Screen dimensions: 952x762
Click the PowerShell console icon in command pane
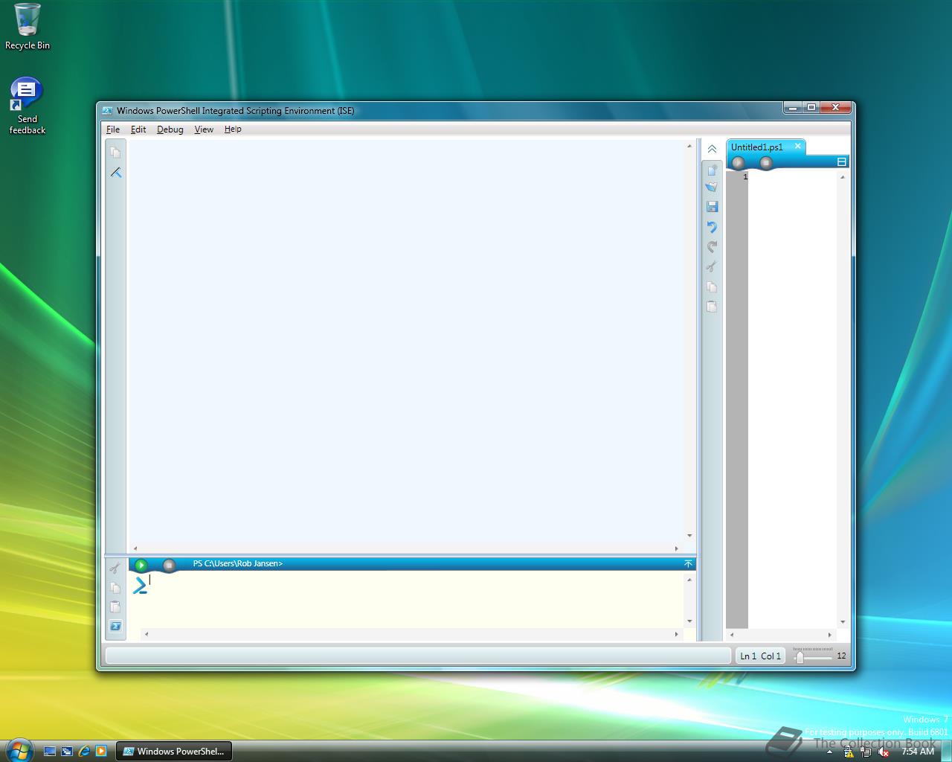pos(115,626)
